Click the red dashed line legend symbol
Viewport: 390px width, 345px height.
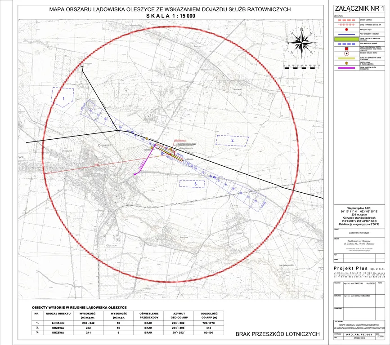(346, 20)
